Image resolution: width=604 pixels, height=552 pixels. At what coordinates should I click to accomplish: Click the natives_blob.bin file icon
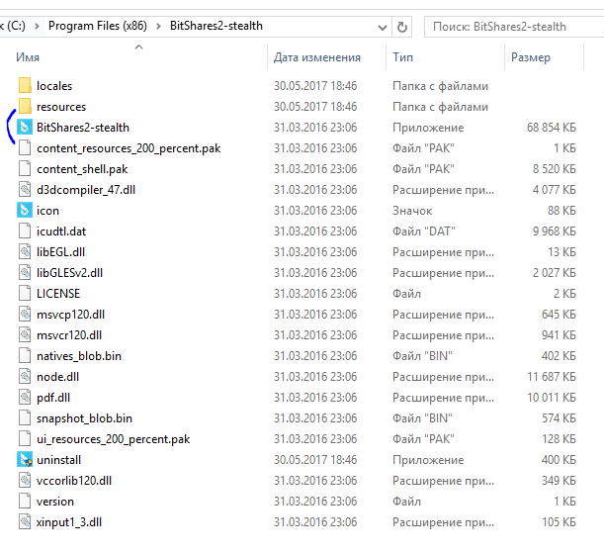(25, 356)
